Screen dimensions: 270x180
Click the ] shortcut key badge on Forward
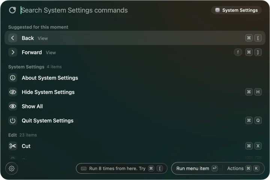click(x=258, y=52)
